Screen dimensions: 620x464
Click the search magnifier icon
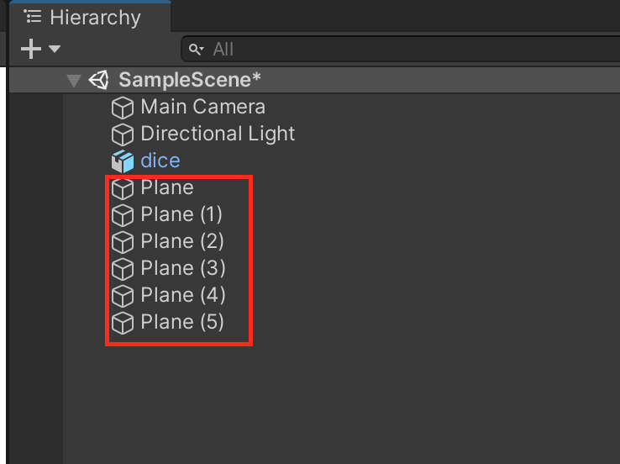[x=195, y=50]
